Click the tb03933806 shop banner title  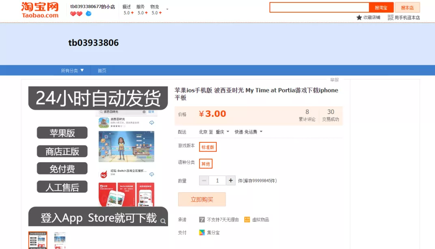pos(93,43)
